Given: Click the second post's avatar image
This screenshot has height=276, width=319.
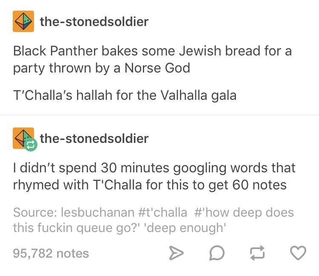Looking at the screenshot, I should 23,138.
